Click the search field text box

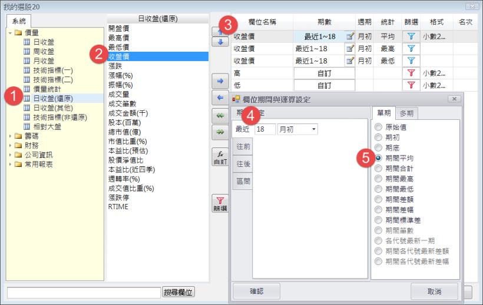pyautogui.click(x=84, y=293)
